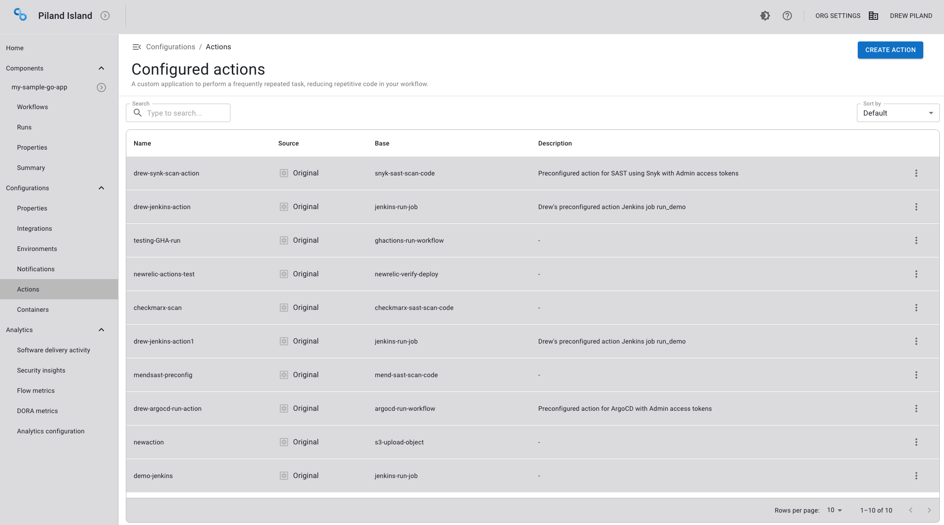The height and width of the screenshot is (525, 944).
Task: Open three-dot menu for drew-synk-scan-action
Action: 916,173
